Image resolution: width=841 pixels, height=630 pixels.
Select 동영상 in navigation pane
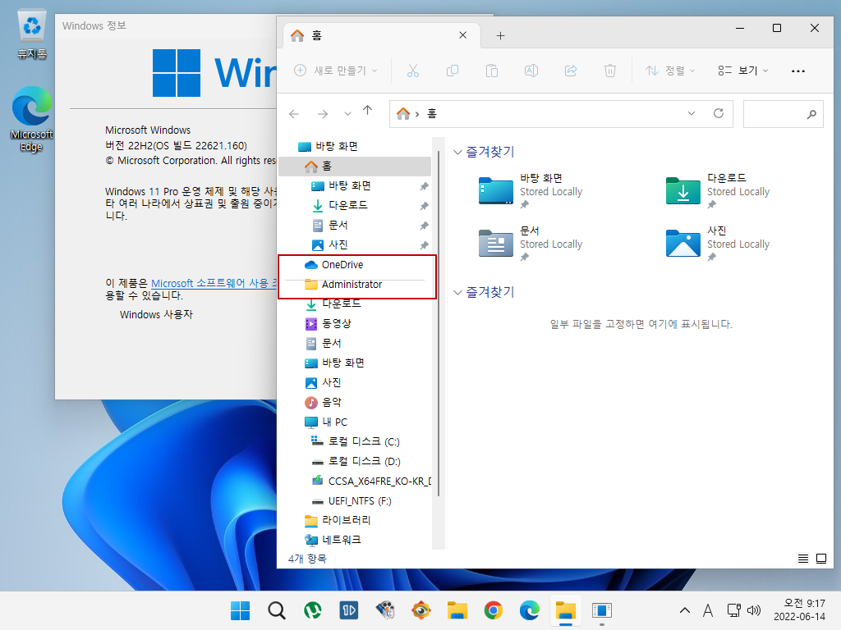point(355,323)
